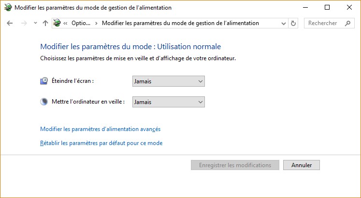Click the monitor icon beside Éteindre l'écran
Image resolution: width=361 pixels, height=198 pixels.
click(x=44, y=81)
